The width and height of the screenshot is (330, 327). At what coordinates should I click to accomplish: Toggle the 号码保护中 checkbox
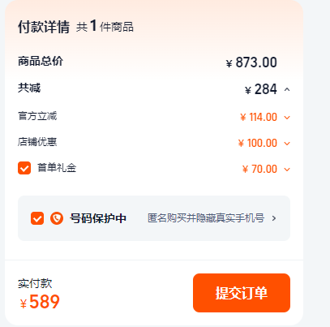coord(37,218)
